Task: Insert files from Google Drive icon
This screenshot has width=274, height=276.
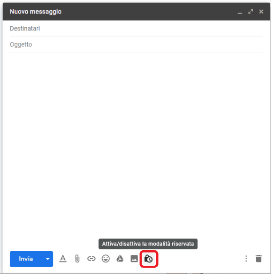Action: (x=120, y=259)
